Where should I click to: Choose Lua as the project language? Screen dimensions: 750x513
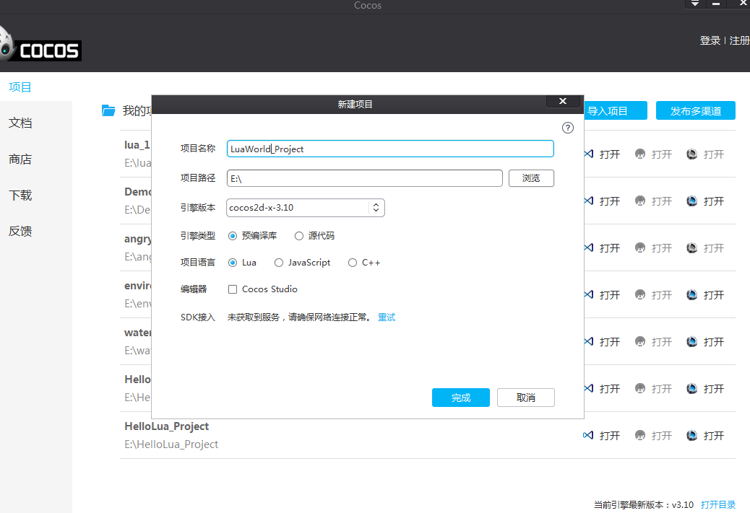point(233,263)
